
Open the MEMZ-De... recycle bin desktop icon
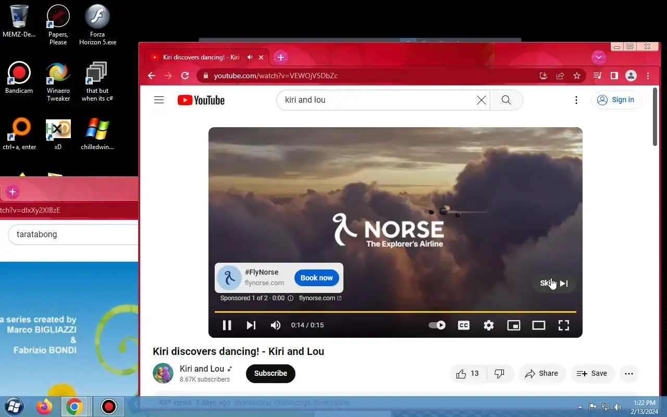point(19,21)
